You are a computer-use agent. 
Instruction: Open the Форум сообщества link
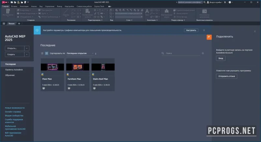(x=14, y=115)
